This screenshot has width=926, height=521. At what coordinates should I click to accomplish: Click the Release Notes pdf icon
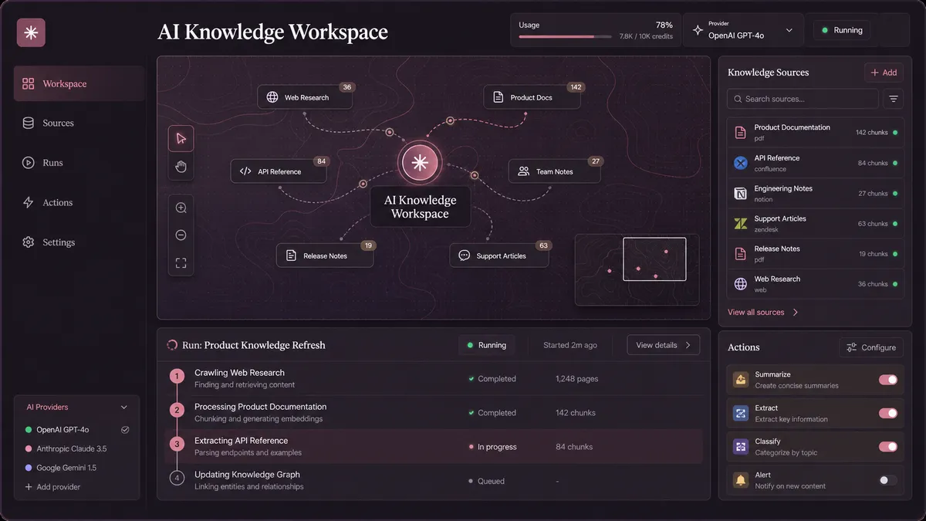[x=741, y=253]
